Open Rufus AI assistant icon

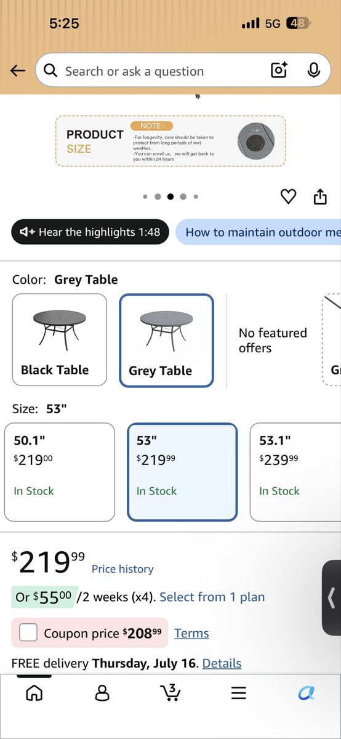[306, 693]
